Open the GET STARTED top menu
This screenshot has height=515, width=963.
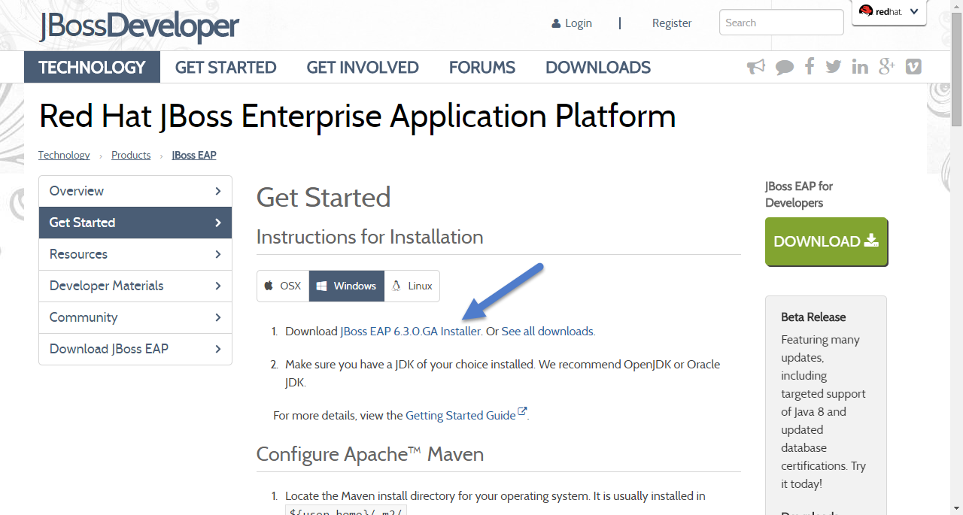tap(226, 67)
